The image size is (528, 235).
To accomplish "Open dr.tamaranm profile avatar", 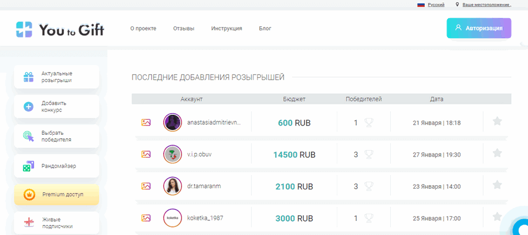I will click(x=172, y=186).
